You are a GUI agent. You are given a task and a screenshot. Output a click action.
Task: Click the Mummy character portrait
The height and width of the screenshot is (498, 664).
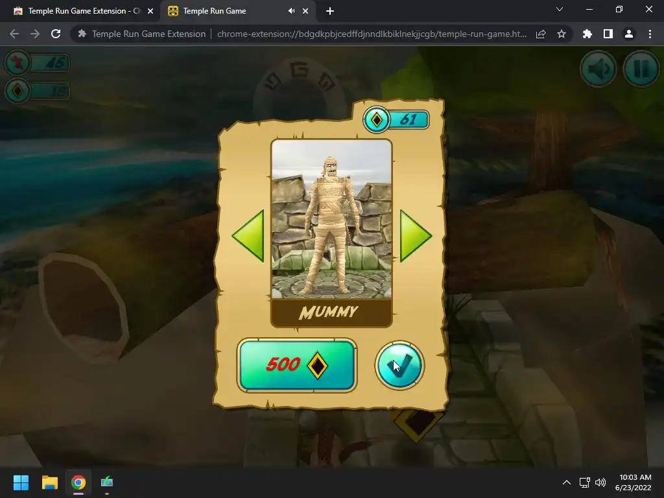331,219
